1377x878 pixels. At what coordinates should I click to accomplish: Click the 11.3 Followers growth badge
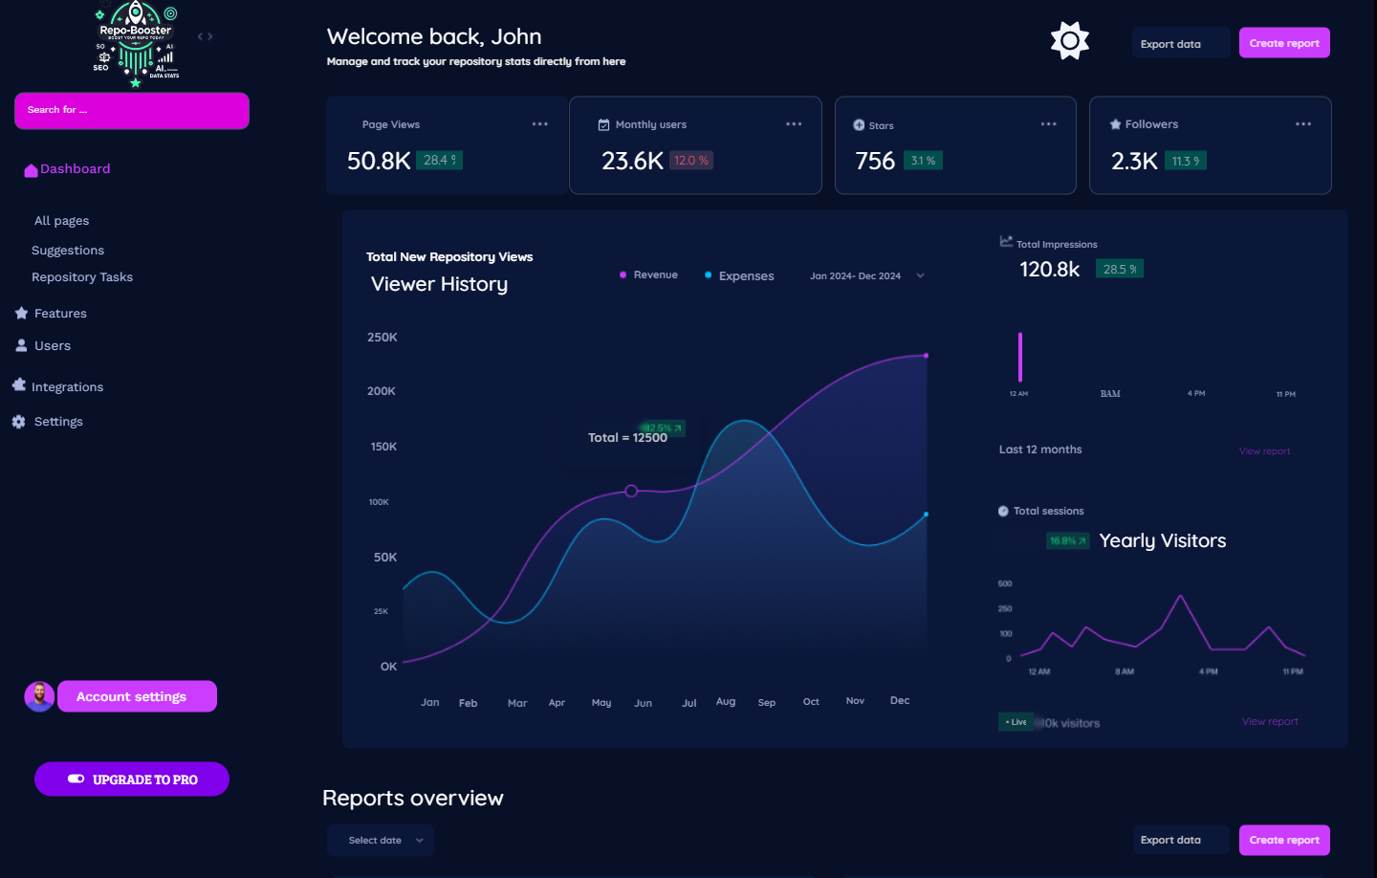[x=1186, y=161]
